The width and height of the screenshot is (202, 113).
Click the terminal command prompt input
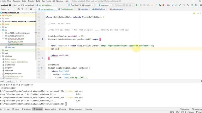click(66, 104)
